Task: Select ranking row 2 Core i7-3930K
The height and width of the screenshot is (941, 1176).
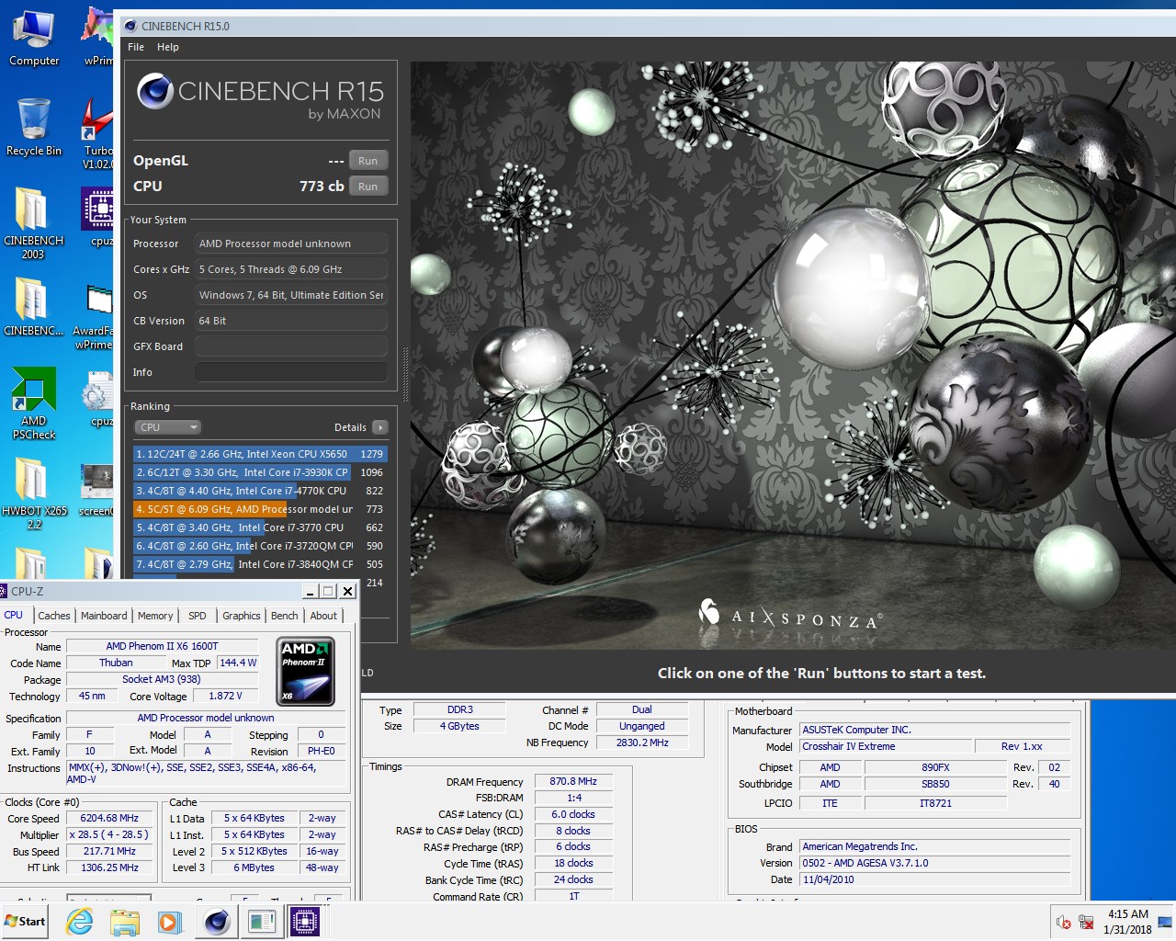Action: tap(260, 472)
